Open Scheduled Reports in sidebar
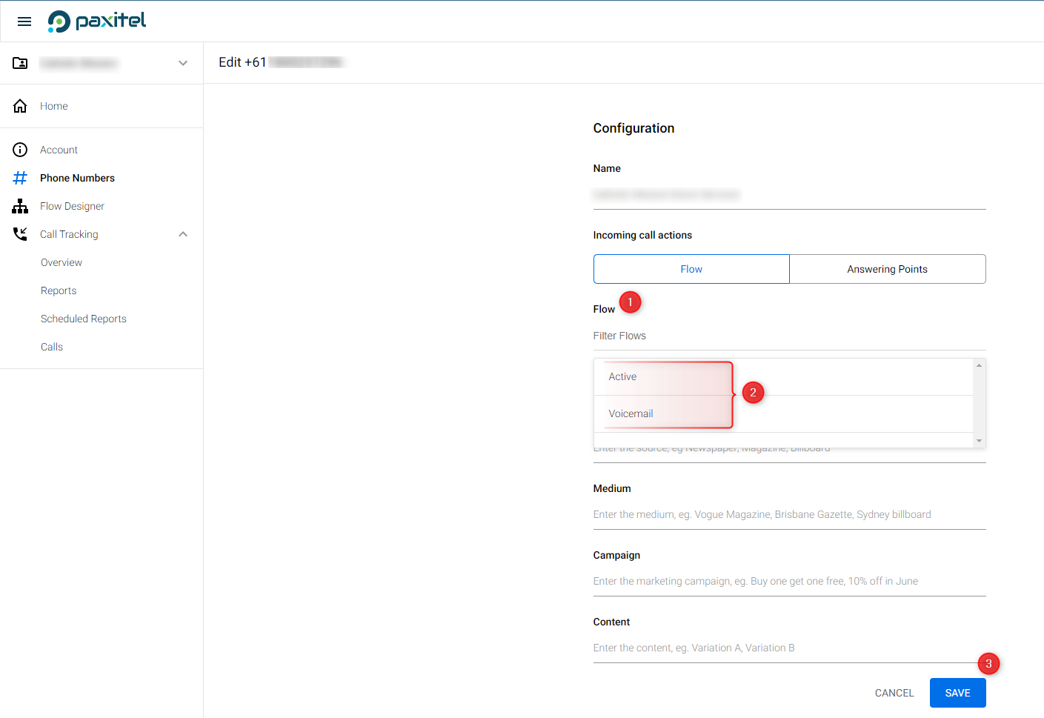 tap(84, 319)
